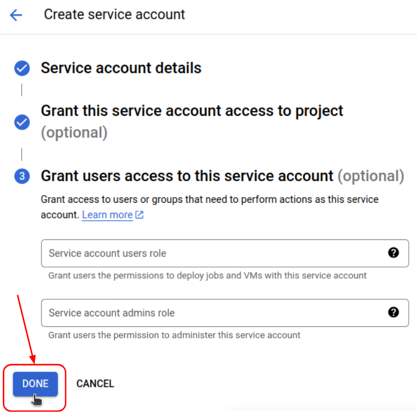Click the description about performing actions as service account
417x415 pixels.
[x=209, y=207]
